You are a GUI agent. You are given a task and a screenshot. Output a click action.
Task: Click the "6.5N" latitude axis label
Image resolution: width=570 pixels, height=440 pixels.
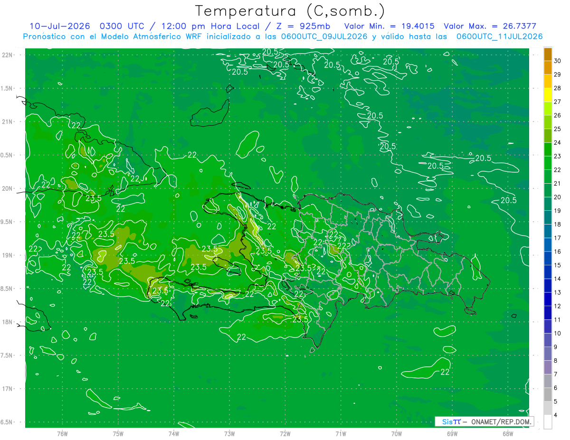[7, 422]
